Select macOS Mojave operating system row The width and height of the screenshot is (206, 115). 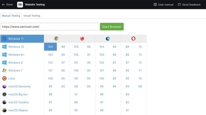coord(22,110)
